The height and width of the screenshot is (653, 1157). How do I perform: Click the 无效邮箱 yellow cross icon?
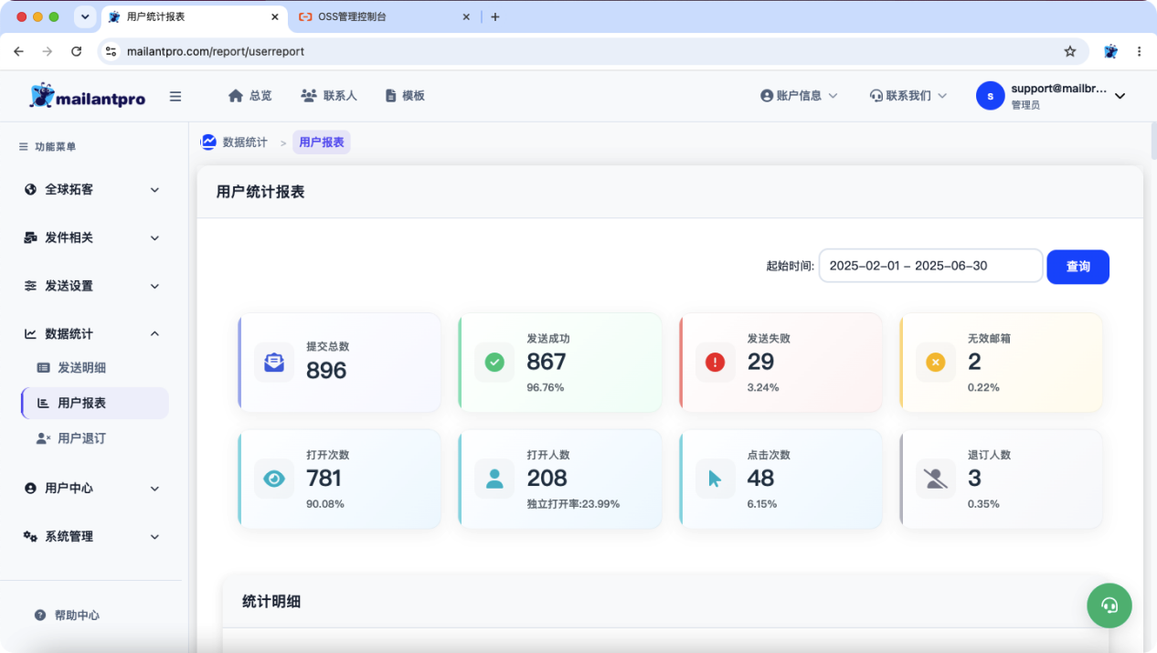click(936, 363)
